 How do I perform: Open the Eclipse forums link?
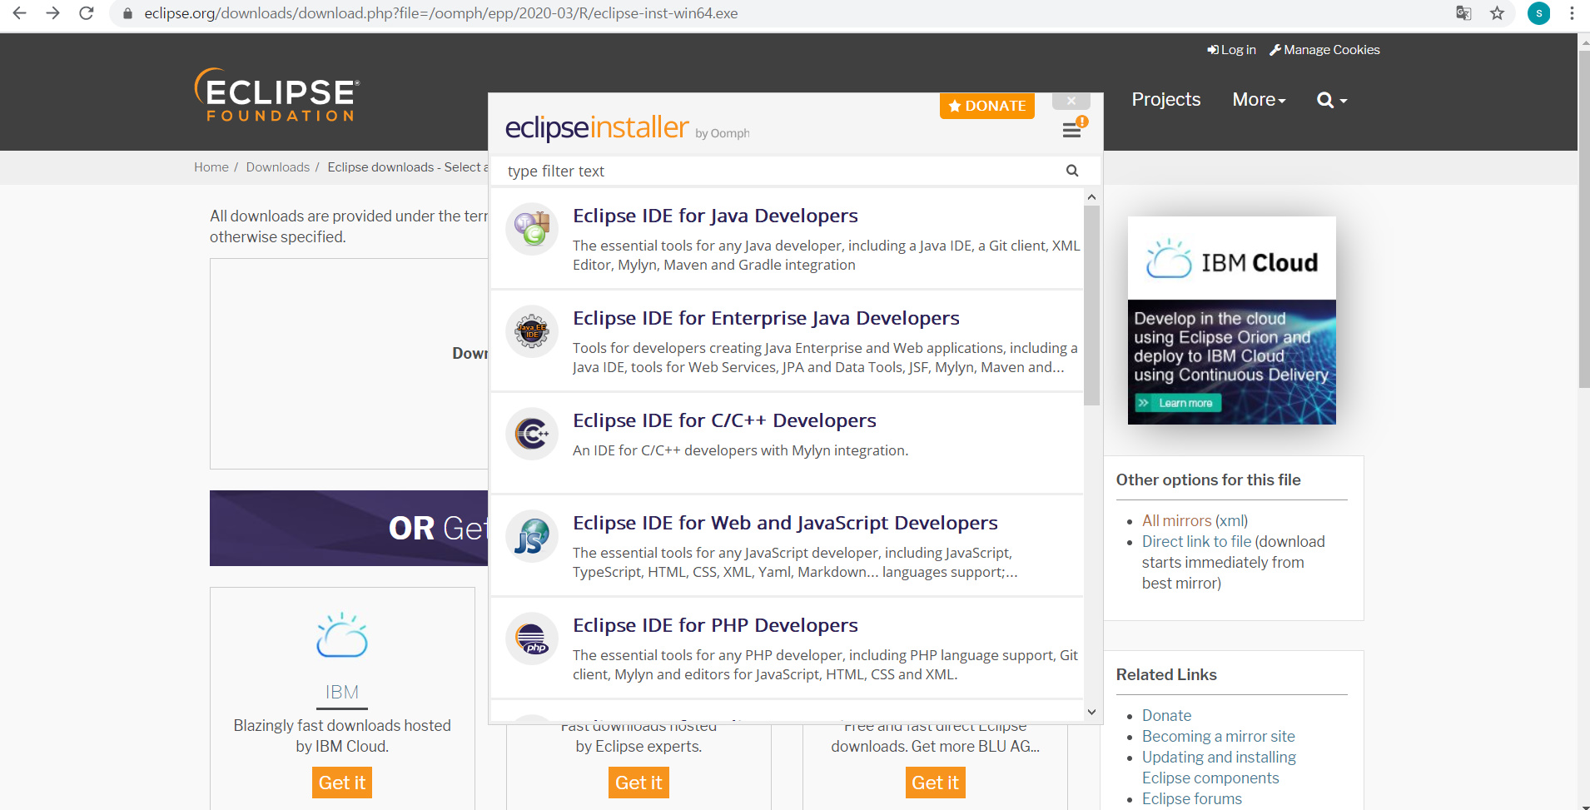tap(1191, 798)
